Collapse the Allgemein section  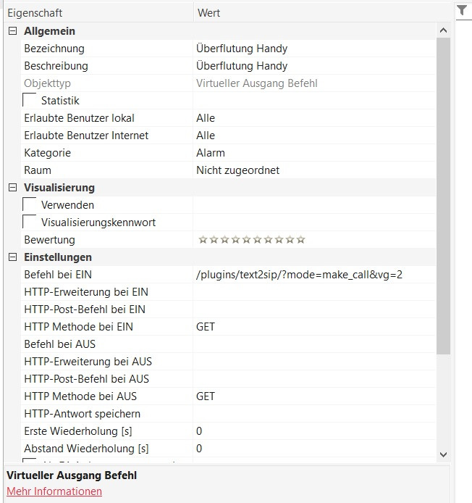[x=12, y=31]
